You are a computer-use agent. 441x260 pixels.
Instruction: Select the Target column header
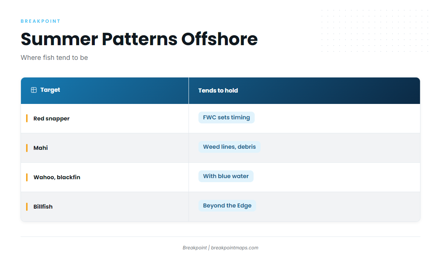pyautogui.click(x=105, y=91)
